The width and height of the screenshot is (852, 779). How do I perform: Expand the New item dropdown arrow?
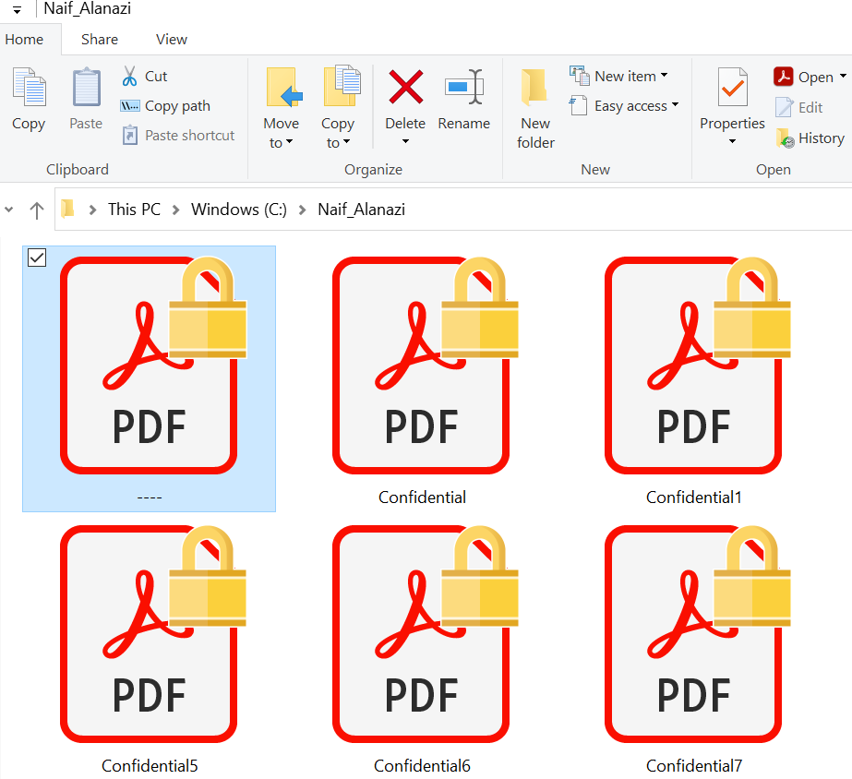tap(664, 75)
